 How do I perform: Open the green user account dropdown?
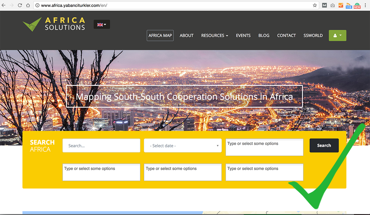tap(337, 35)
